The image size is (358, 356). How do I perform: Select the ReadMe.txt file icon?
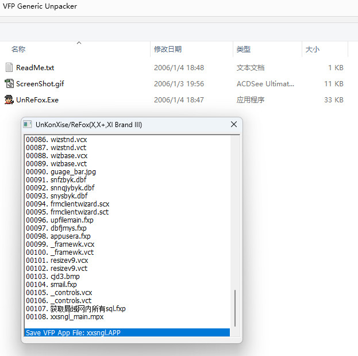pos(9,67)
